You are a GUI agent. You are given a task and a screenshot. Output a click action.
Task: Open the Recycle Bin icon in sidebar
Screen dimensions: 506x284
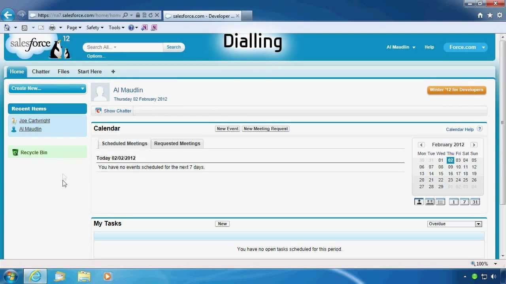15,153
